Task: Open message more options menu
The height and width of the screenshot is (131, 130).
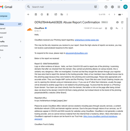Action: [122, 28]
